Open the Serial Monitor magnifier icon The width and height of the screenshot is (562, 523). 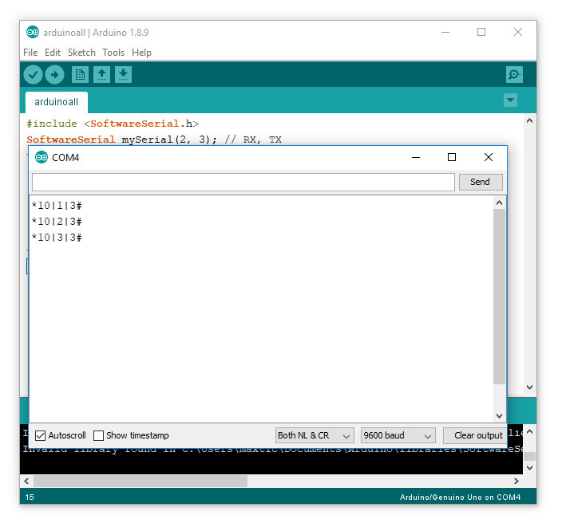pos(514,74)
